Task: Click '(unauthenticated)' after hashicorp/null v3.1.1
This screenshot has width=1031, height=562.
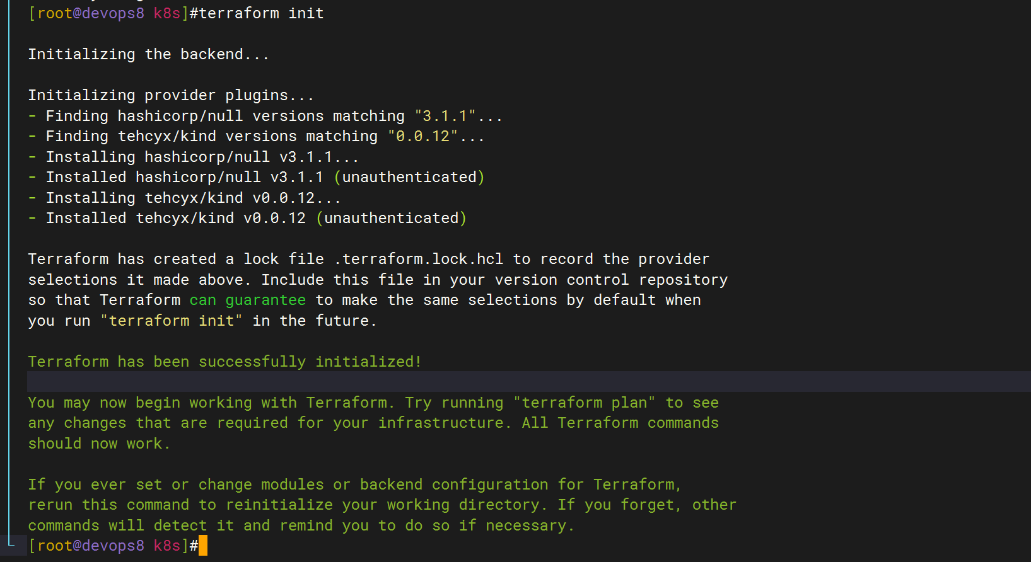Action: click(409, 177)
